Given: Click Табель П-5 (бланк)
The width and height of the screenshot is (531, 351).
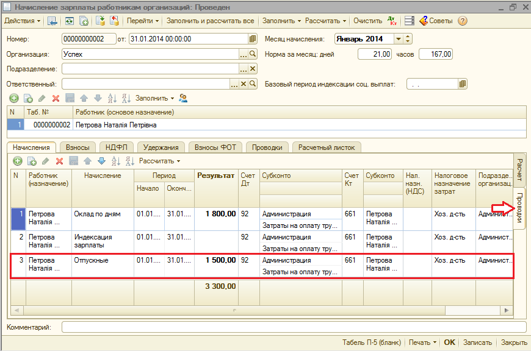Looking at the screenshot, I should [x=372, y=342].
